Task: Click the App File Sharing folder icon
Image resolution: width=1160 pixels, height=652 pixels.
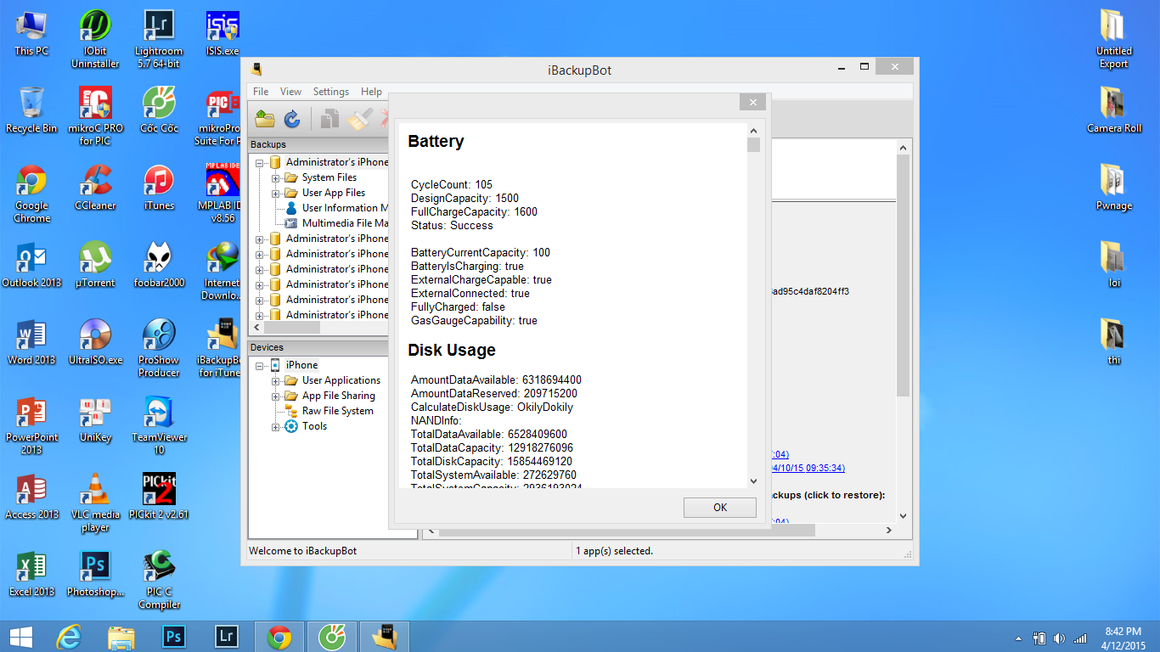Action: pyautogui.click(x=291, y=396)
